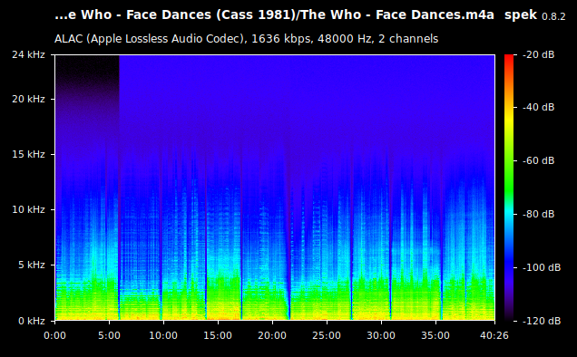This screenshot has width=577, height=357.
Task: Click the "spek" application name label
Action: pyautogui.click(x=521, y=15)
